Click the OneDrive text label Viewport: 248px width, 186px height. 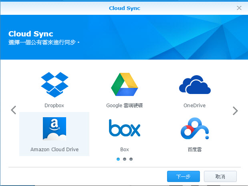click(195, 105)
